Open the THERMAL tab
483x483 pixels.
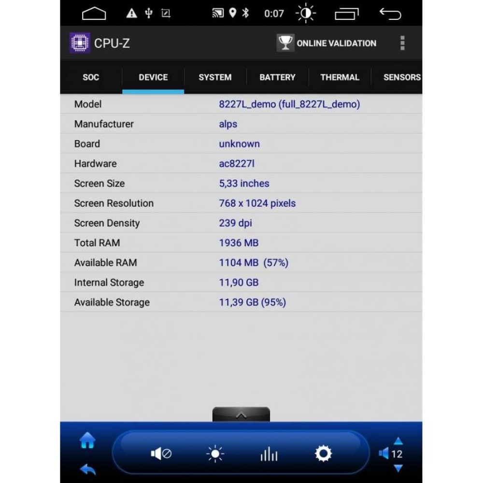(x=340, y=77)
